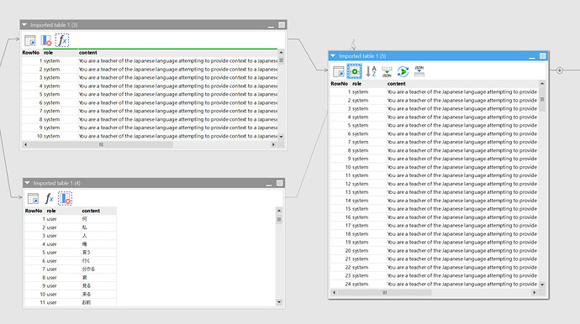Screen dimensions: 580x324
Task: Click the vertical scroll down arrow in table (4)
Action: (279, 302)
